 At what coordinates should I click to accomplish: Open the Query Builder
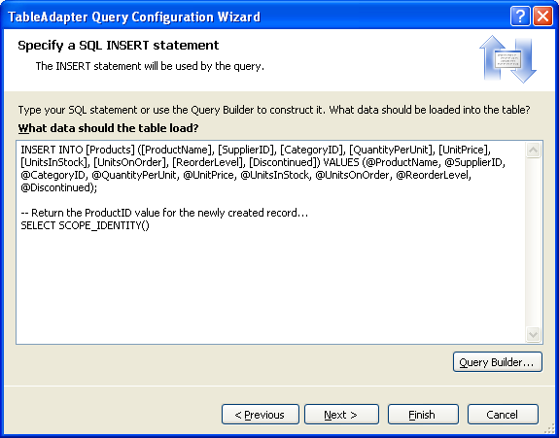pos(498,362)
